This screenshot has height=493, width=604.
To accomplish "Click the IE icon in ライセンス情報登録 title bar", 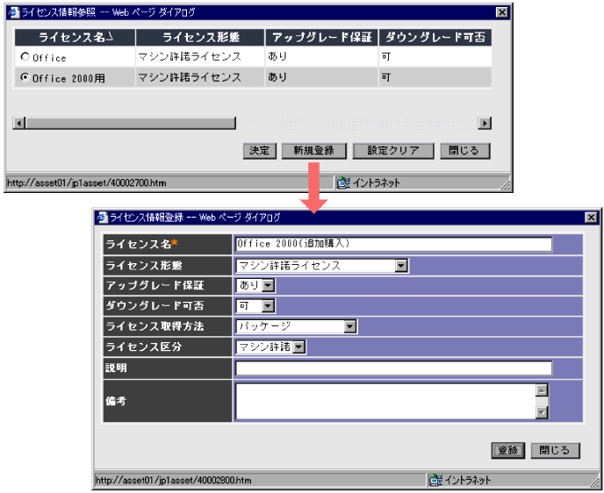I will tap(102, 218).
